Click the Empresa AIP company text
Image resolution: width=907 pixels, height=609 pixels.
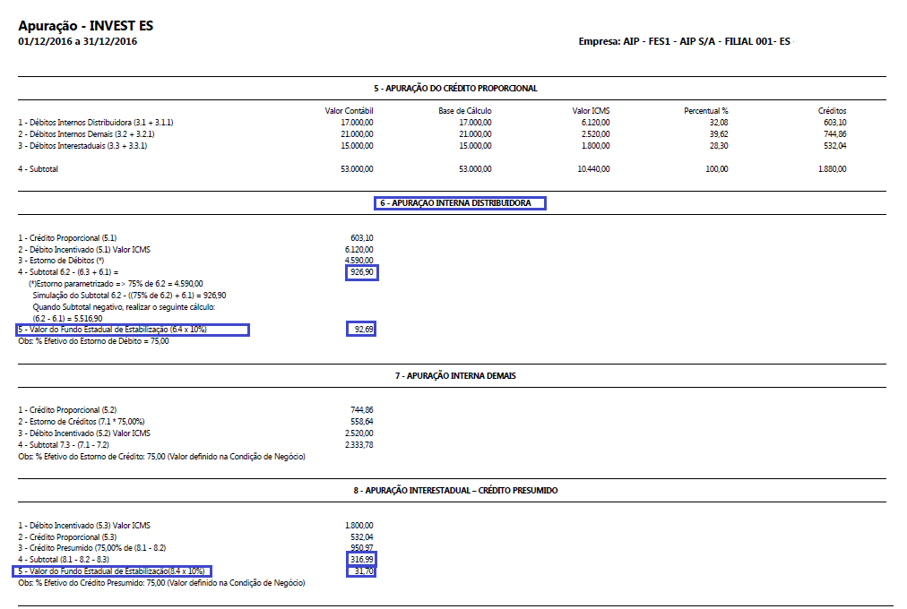click(x=685, y=41)
